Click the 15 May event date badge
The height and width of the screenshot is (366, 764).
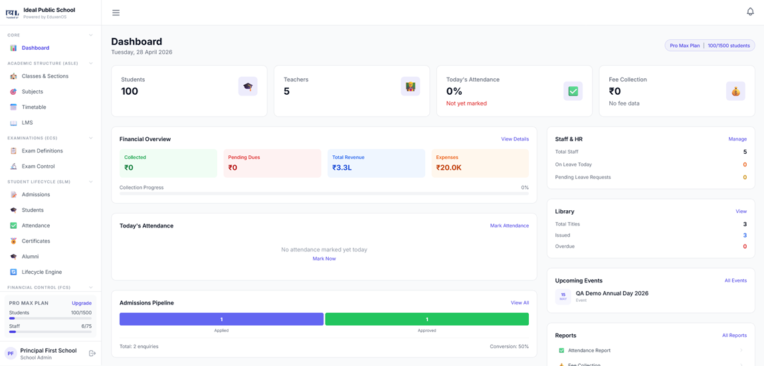pyautogui.click(x=563, y=296)
